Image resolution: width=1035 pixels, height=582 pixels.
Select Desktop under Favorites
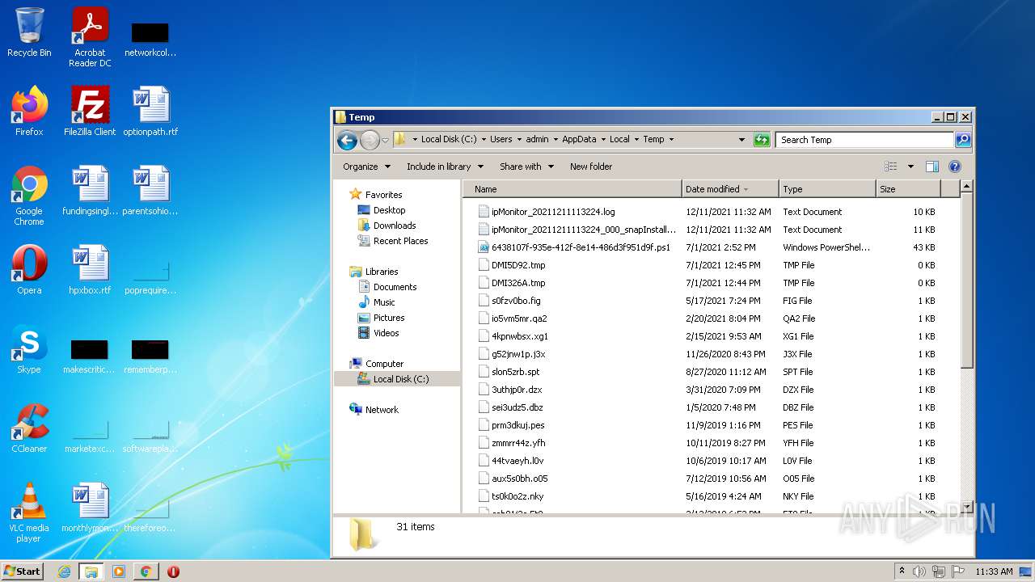tap(389, 210)
